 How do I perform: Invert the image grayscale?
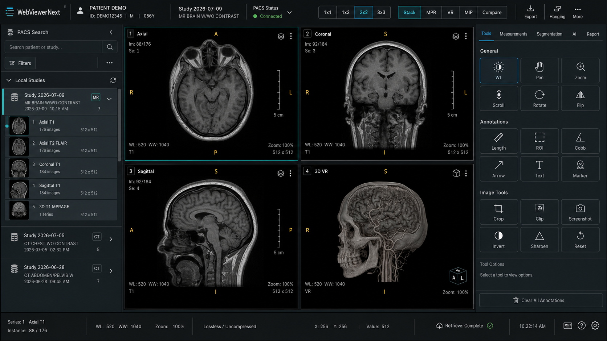(498, 239)
